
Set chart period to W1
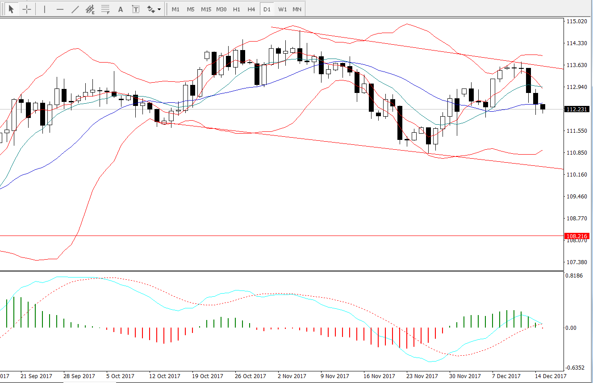[x=282, y=9]
